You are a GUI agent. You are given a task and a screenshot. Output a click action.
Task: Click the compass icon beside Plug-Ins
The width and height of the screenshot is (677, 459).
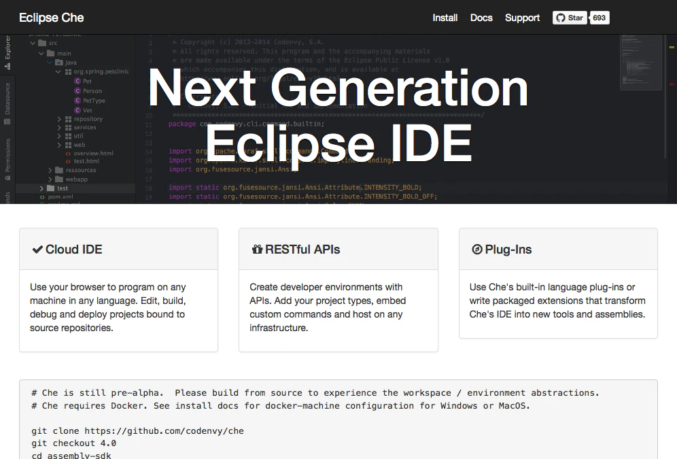click(477, 250)
